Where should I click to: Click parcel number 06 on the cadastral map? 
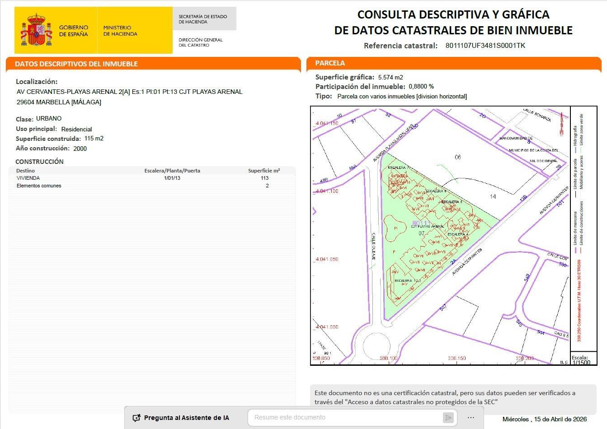click(x=458, y=158)
